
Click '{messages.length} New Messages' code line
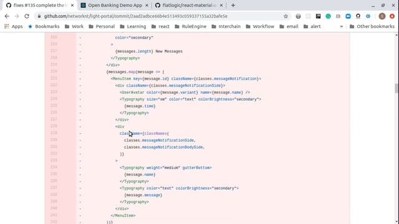[x=149, y=51]
